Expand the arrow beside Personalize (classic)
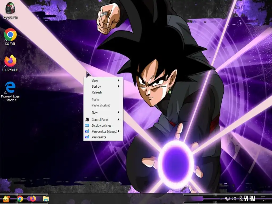272x204 pixels. [x=119, y=131]
